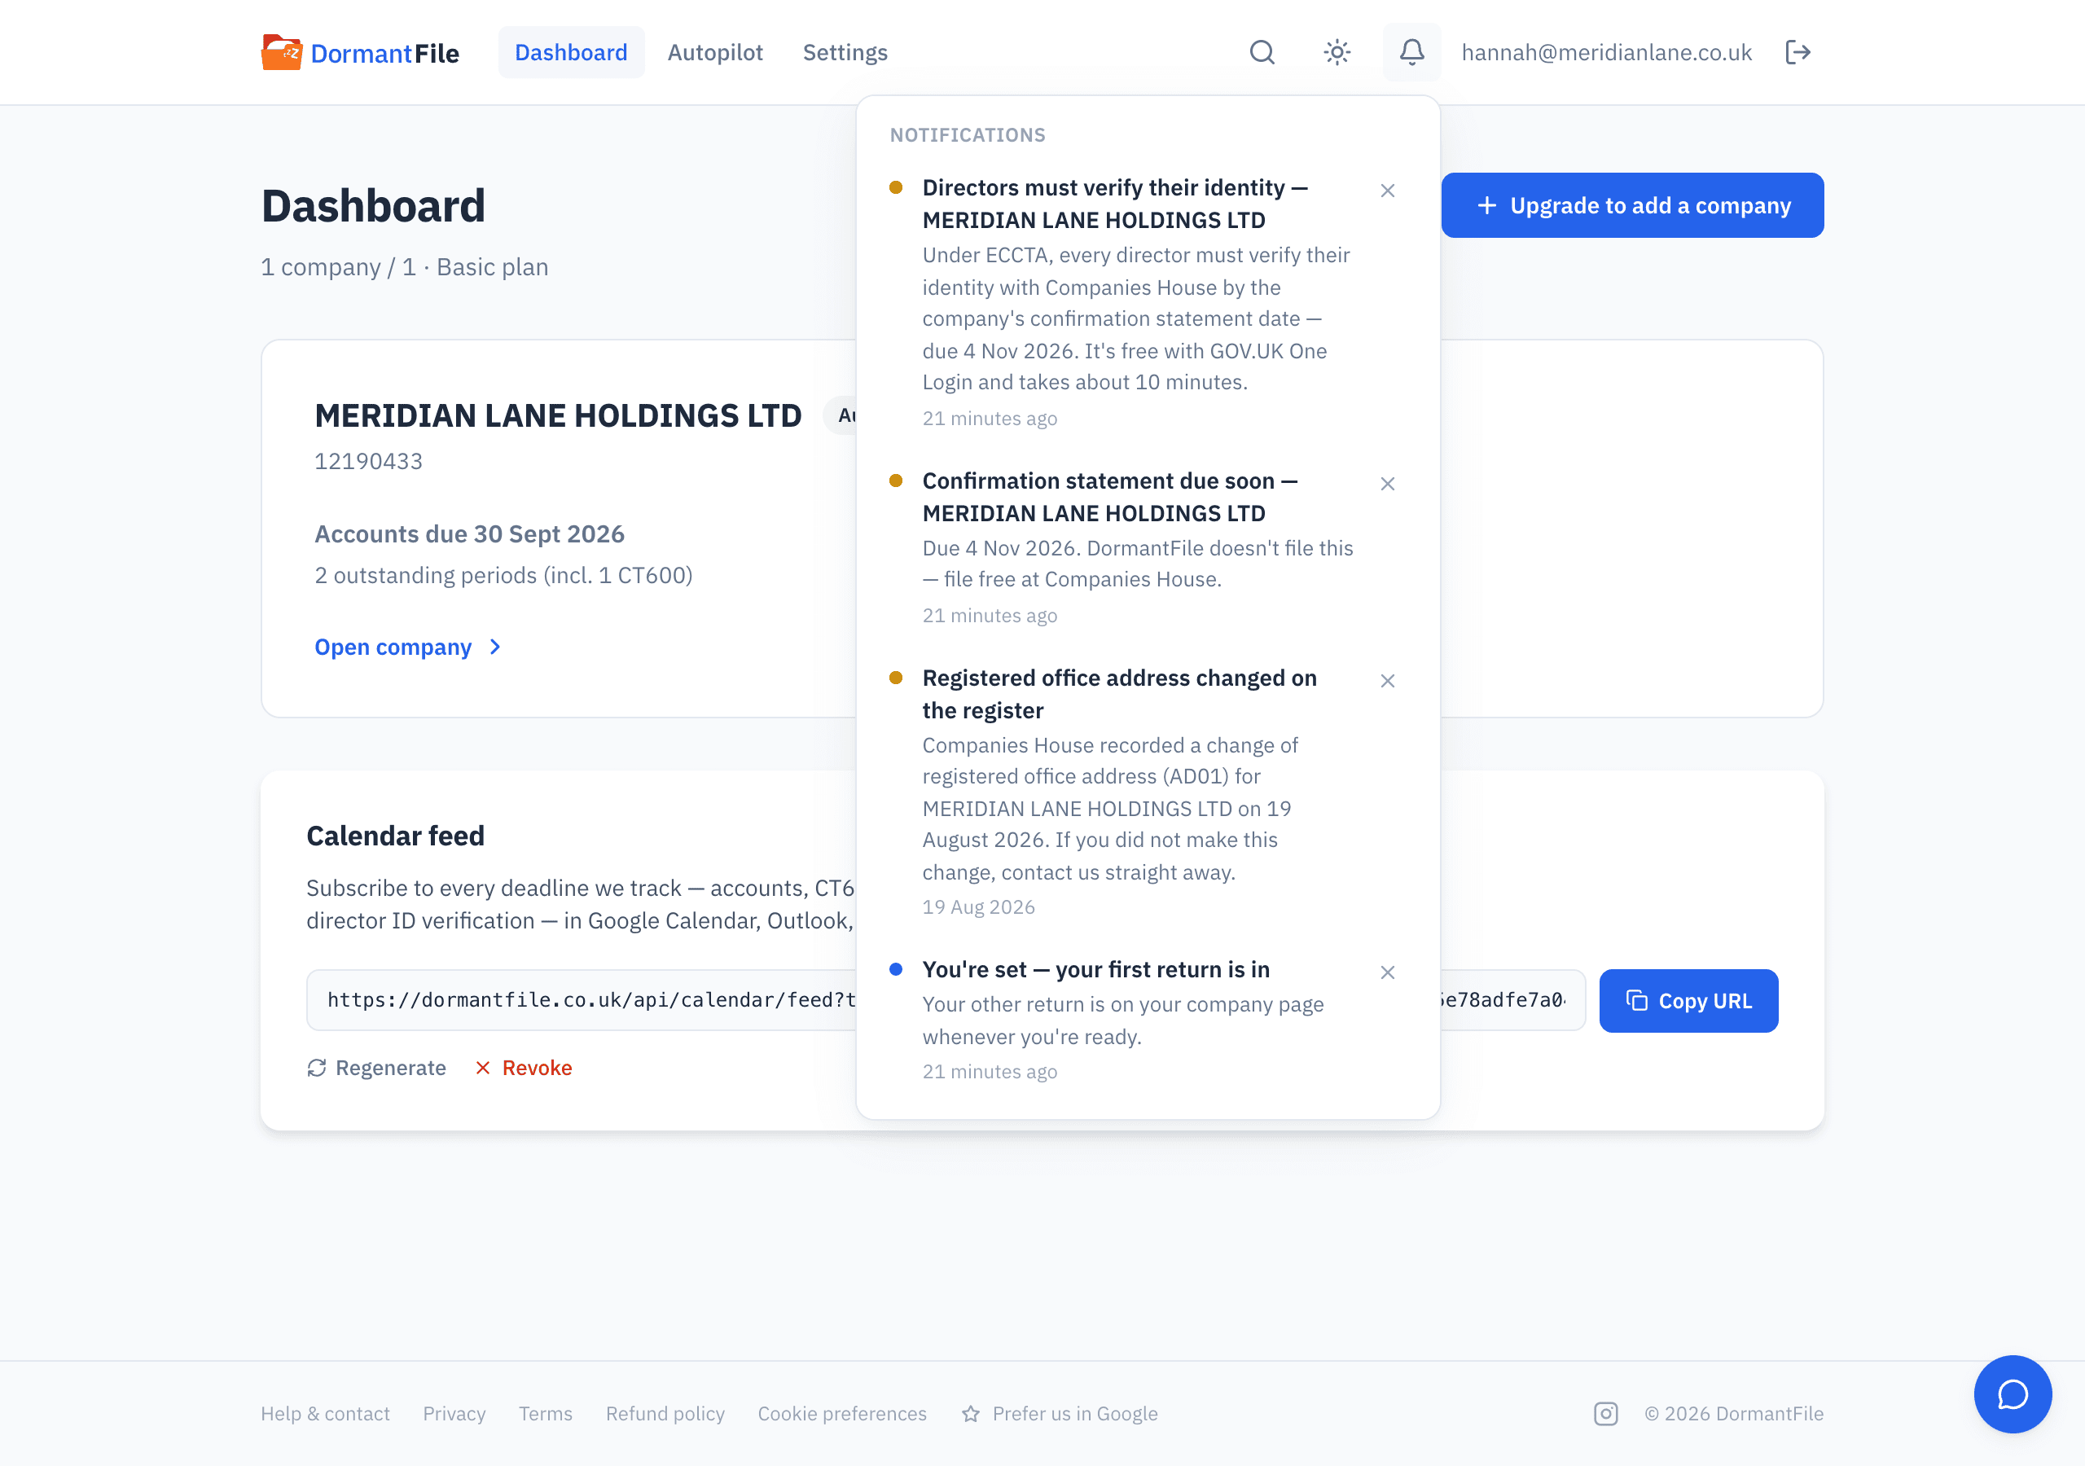
Task: Click the 2 outstanding periods text
Action: click(x=503, y=575)
